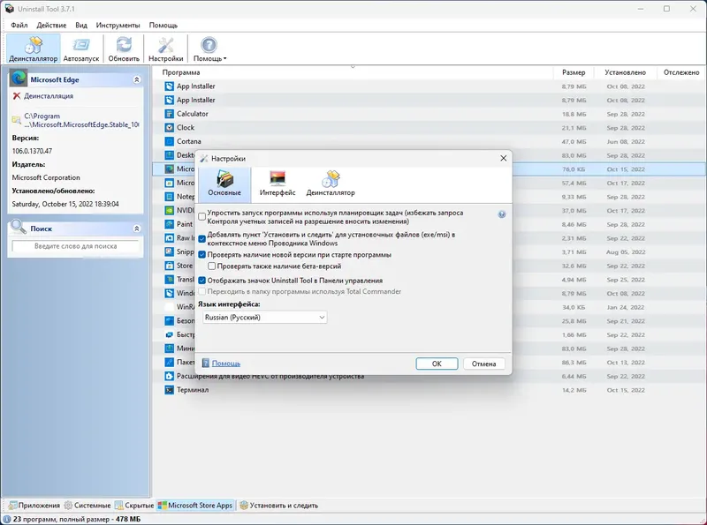Viewport: 707px width, 525px height.
Task: Toggle Uninstall Tool icon in Control Panel checkbox
Action: pos(202,280)
